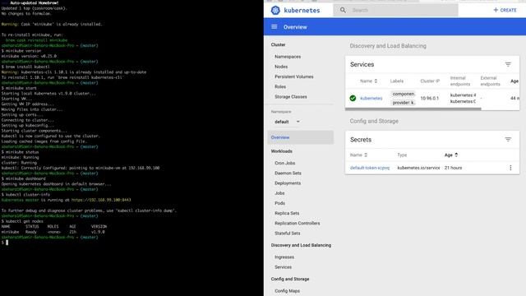The image size is (526, 296).
Task: Toggle the hamburger navigation menu icon
Action: tap(274, 27)
